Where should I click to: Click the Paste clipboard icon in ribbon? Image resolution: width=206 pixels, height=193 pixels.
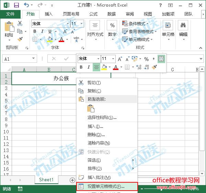[x=9, y=27]
